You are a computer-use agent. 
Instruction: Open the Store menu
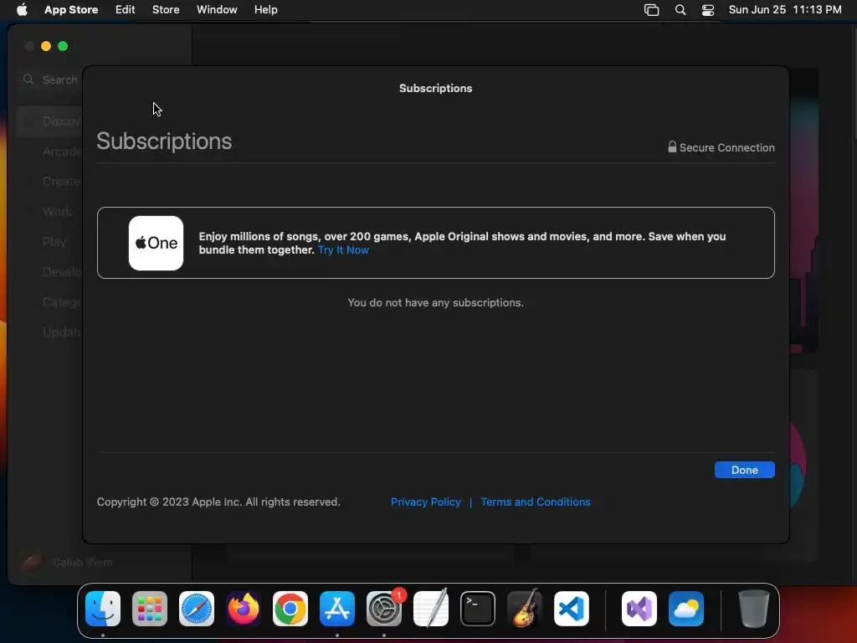click(166, 10)
